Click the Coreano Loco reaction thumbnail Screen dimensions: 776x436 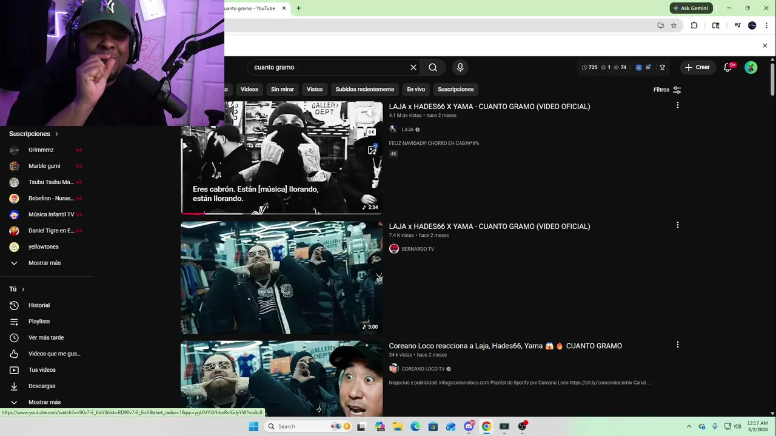tap(282, 378)
